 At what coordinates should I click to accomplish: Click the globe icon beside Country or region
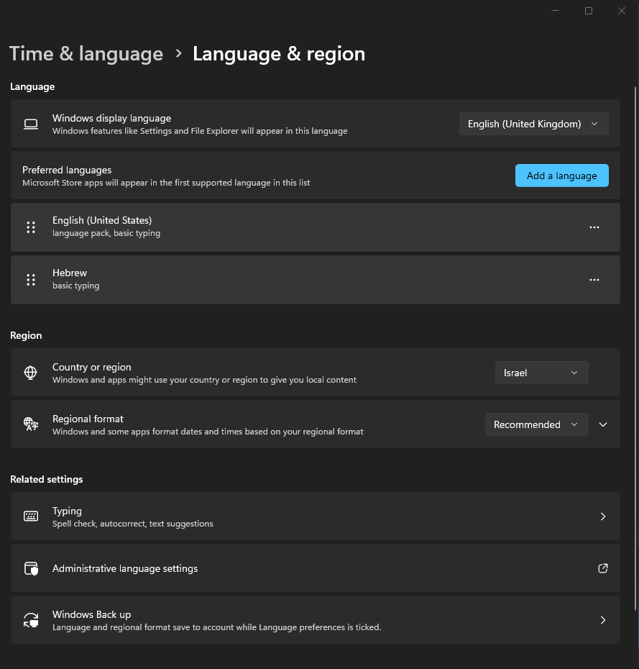pyautogui.click(x=30, y=373)
